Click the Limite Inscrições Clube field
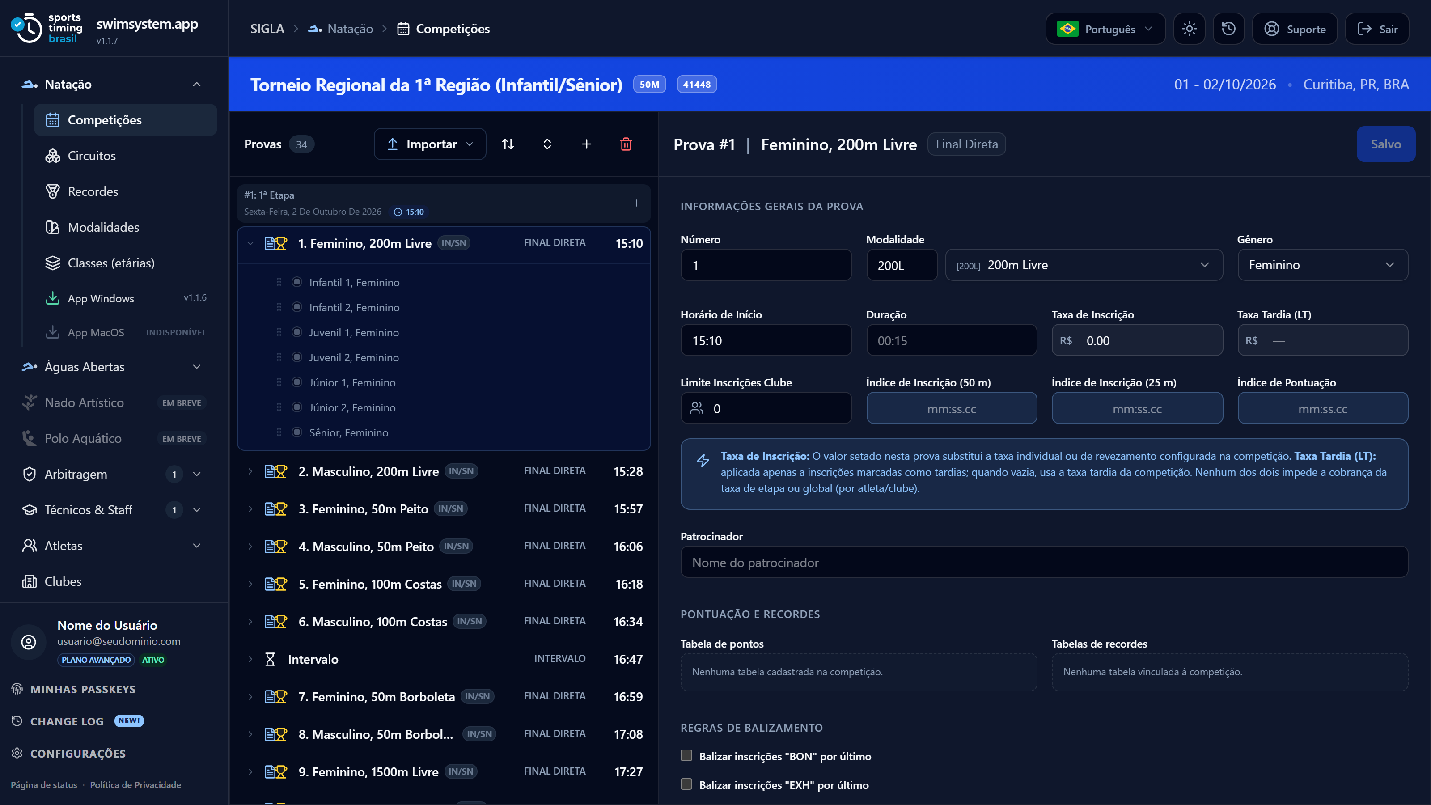This screenshot has height=805, width=1431. point(766,408)
